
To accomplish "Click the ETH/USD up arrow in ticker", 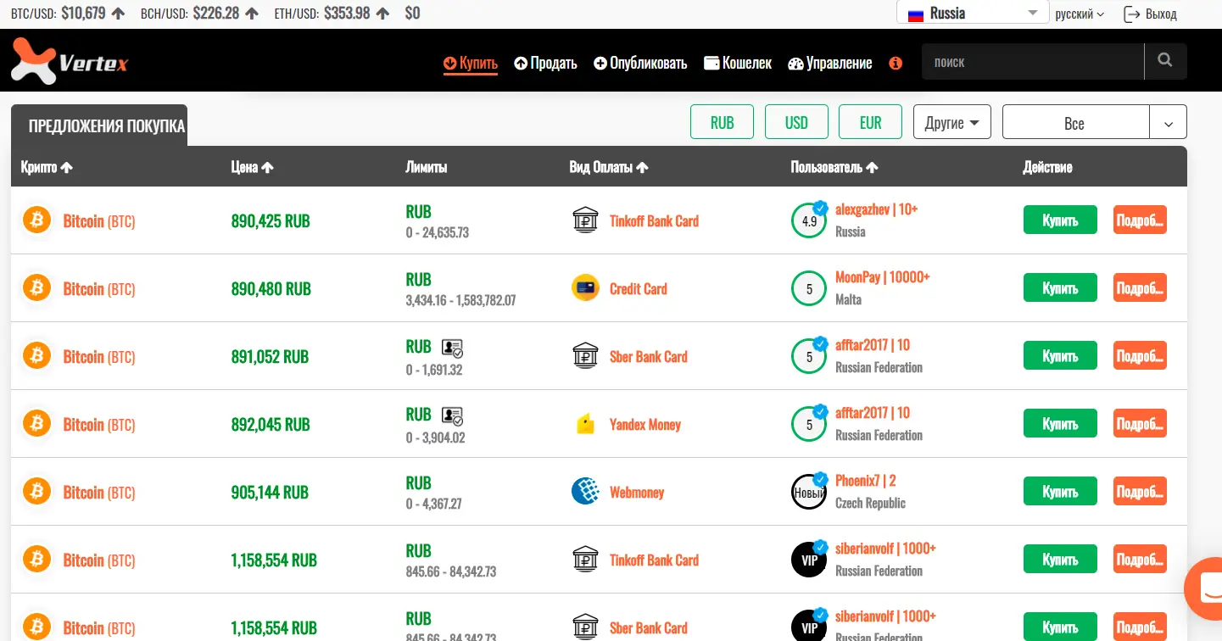I will tap(383, 14).
